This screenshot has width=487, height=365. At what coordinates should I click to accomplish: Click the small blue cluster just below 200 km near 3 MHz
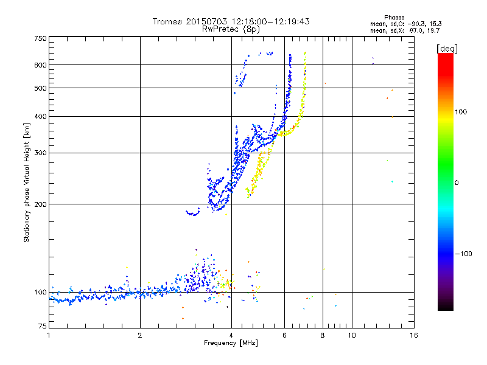tap(192, 212)
